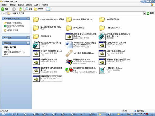Select the 给每个盘添加卷标.cmd icon
155x116 pixels.
[x=102, y=53]
